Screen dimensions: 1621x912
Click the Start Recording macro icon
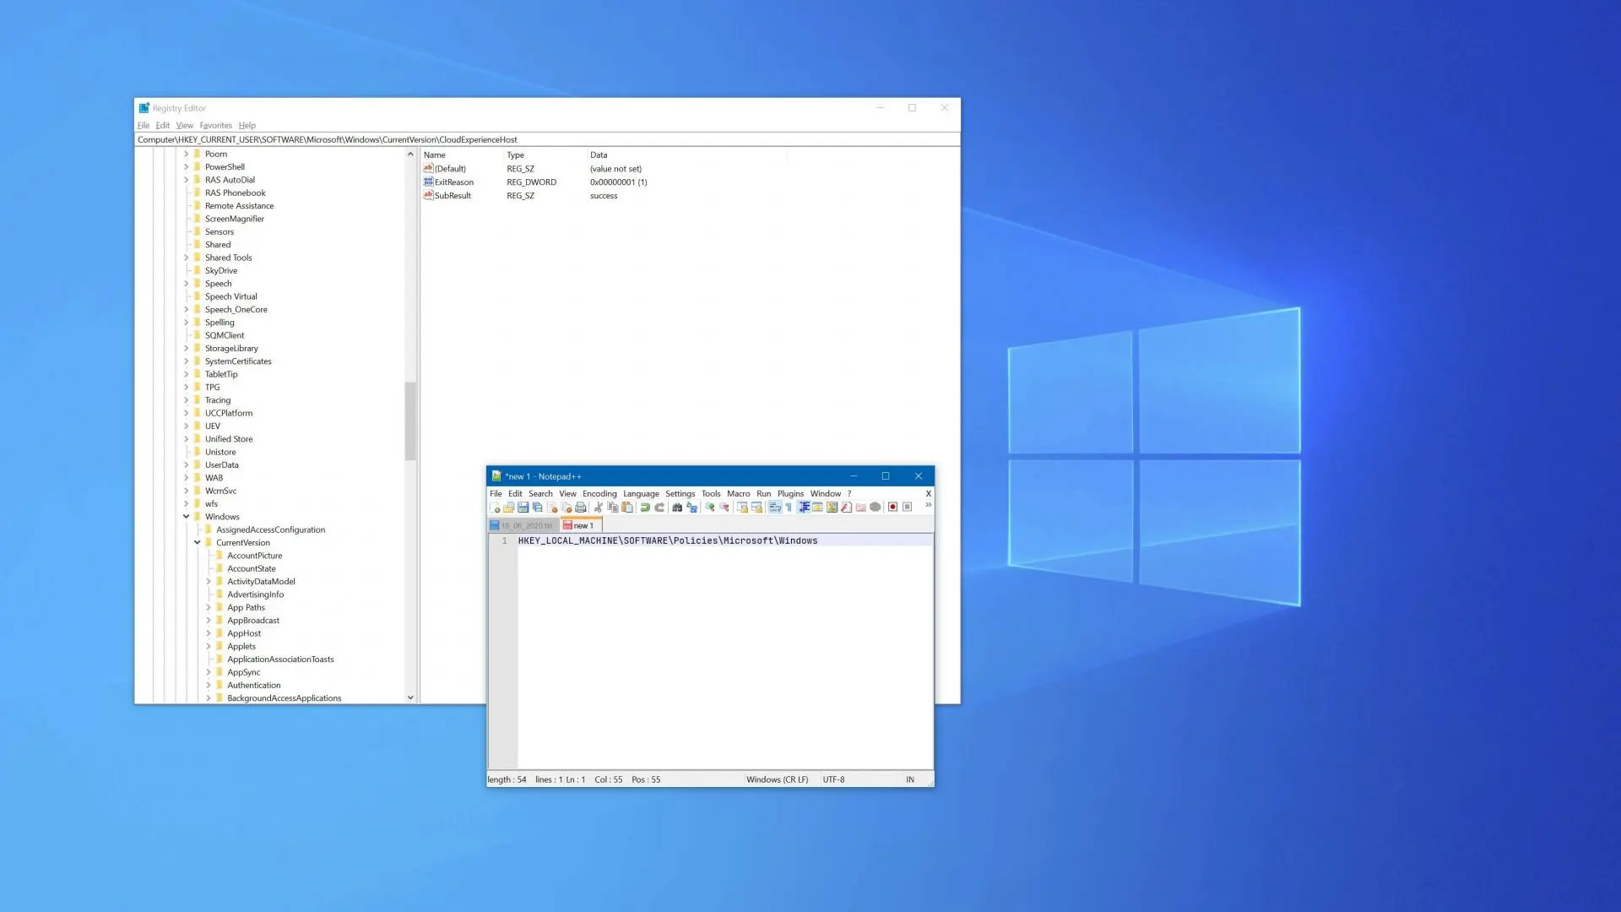coord(892,507)
